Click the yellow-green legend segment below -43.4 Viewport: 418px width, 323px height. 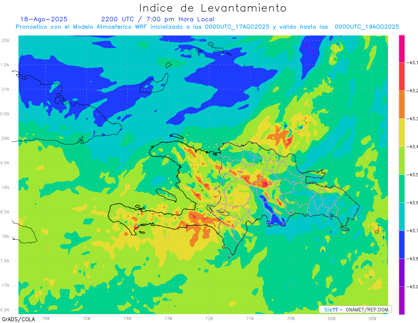[x=402, y=160]
